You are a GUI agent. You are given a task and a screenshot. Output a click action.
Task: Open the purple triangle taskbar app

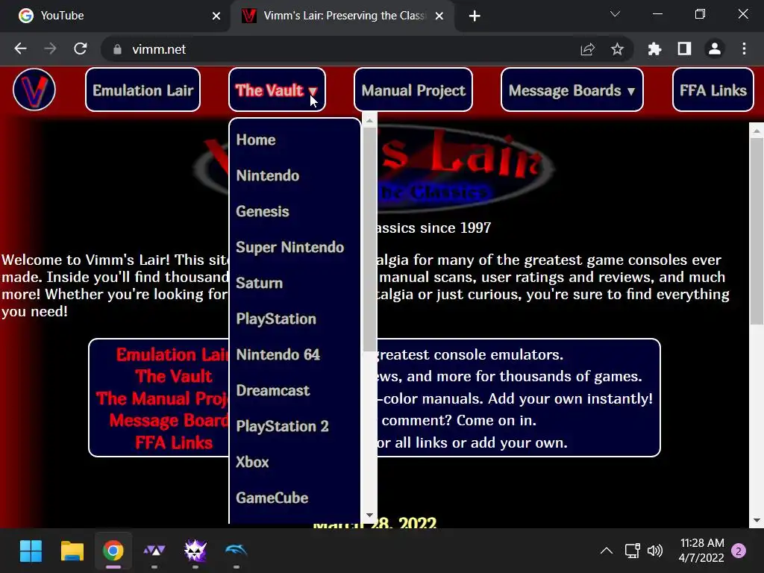[x=154, y=551]
